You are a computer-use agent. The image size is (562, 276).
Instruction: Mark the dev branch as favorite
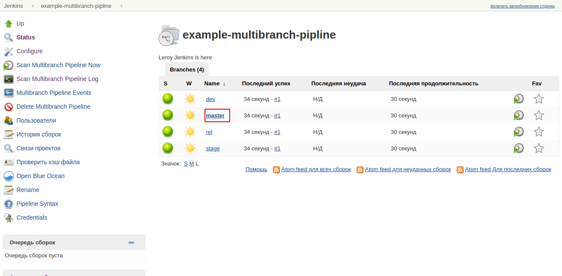(x=539, y=99)
